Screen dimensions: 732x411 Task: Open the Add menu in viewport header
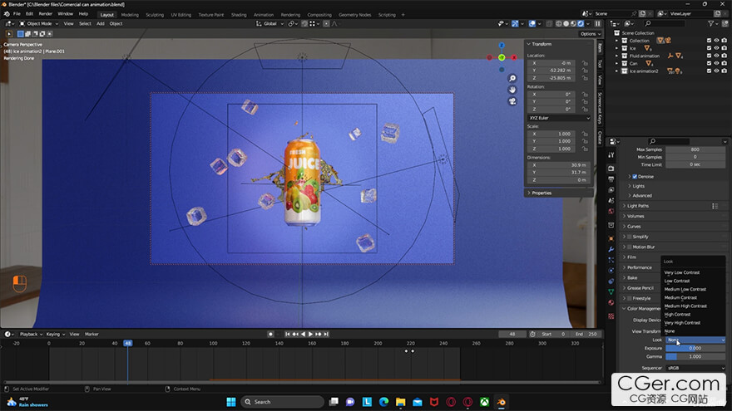coord(101,23)
